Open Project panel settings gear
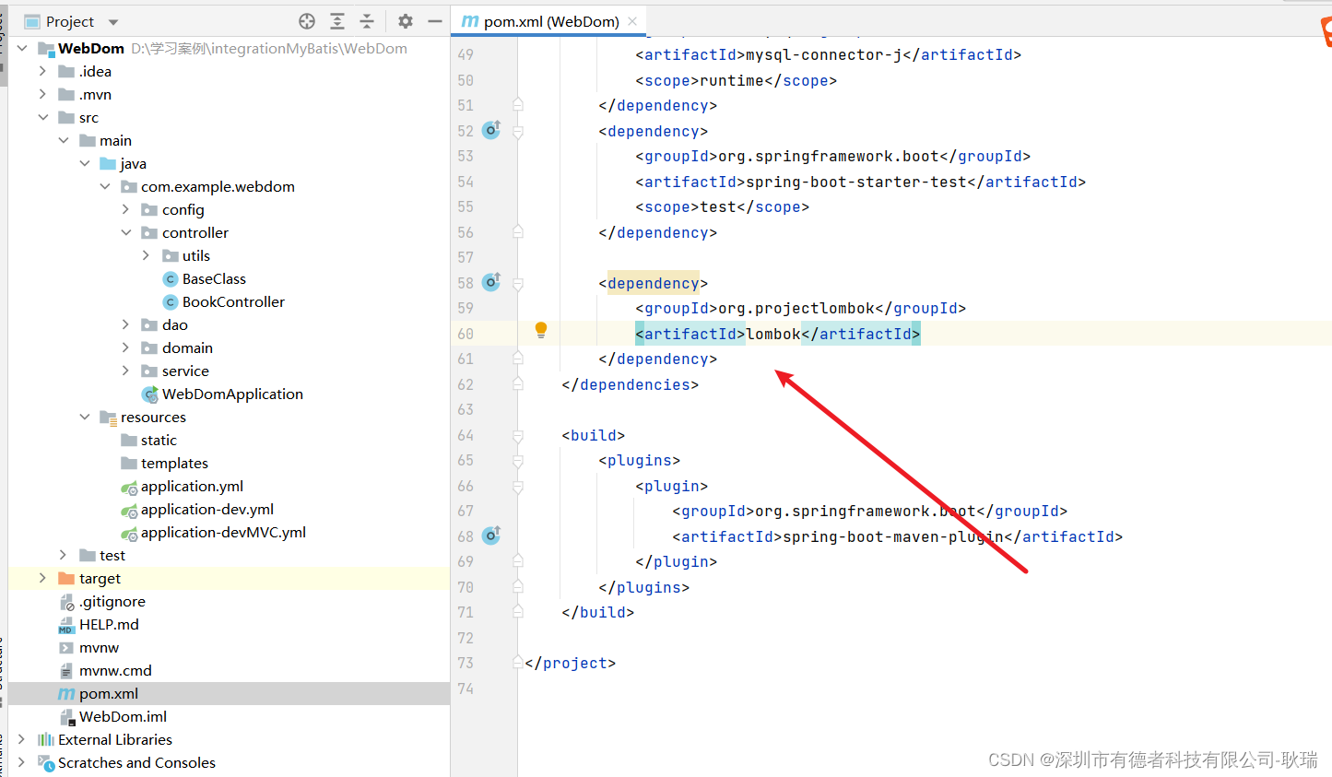This screenshot has height=777, width=1332. [406, 21]
